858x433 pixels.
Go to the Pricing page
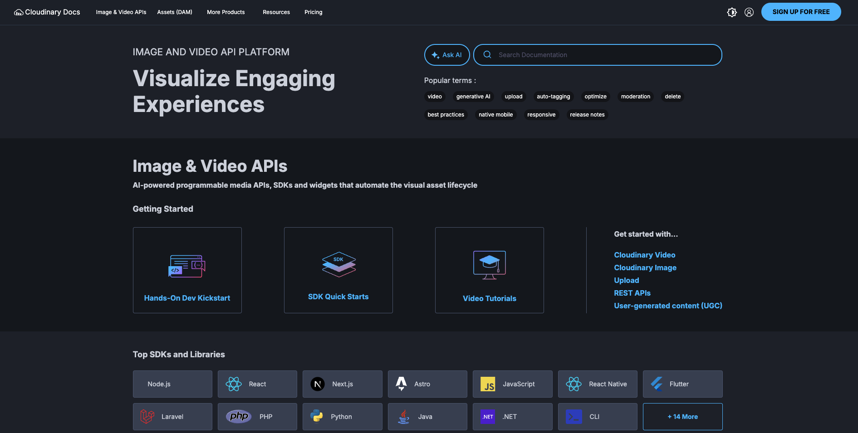point(314,12)
